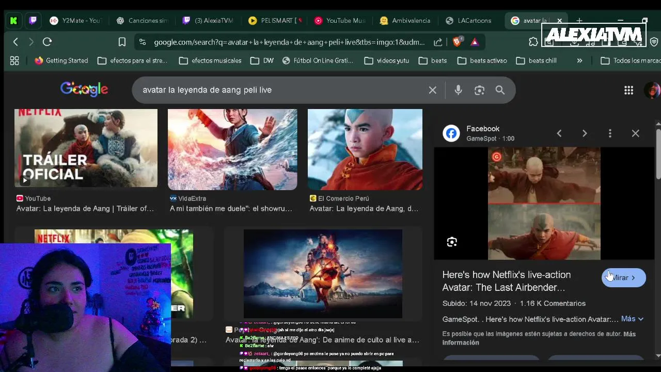Open Google account profile avatar
Screen dimensions: 661x372
(652, 90)
